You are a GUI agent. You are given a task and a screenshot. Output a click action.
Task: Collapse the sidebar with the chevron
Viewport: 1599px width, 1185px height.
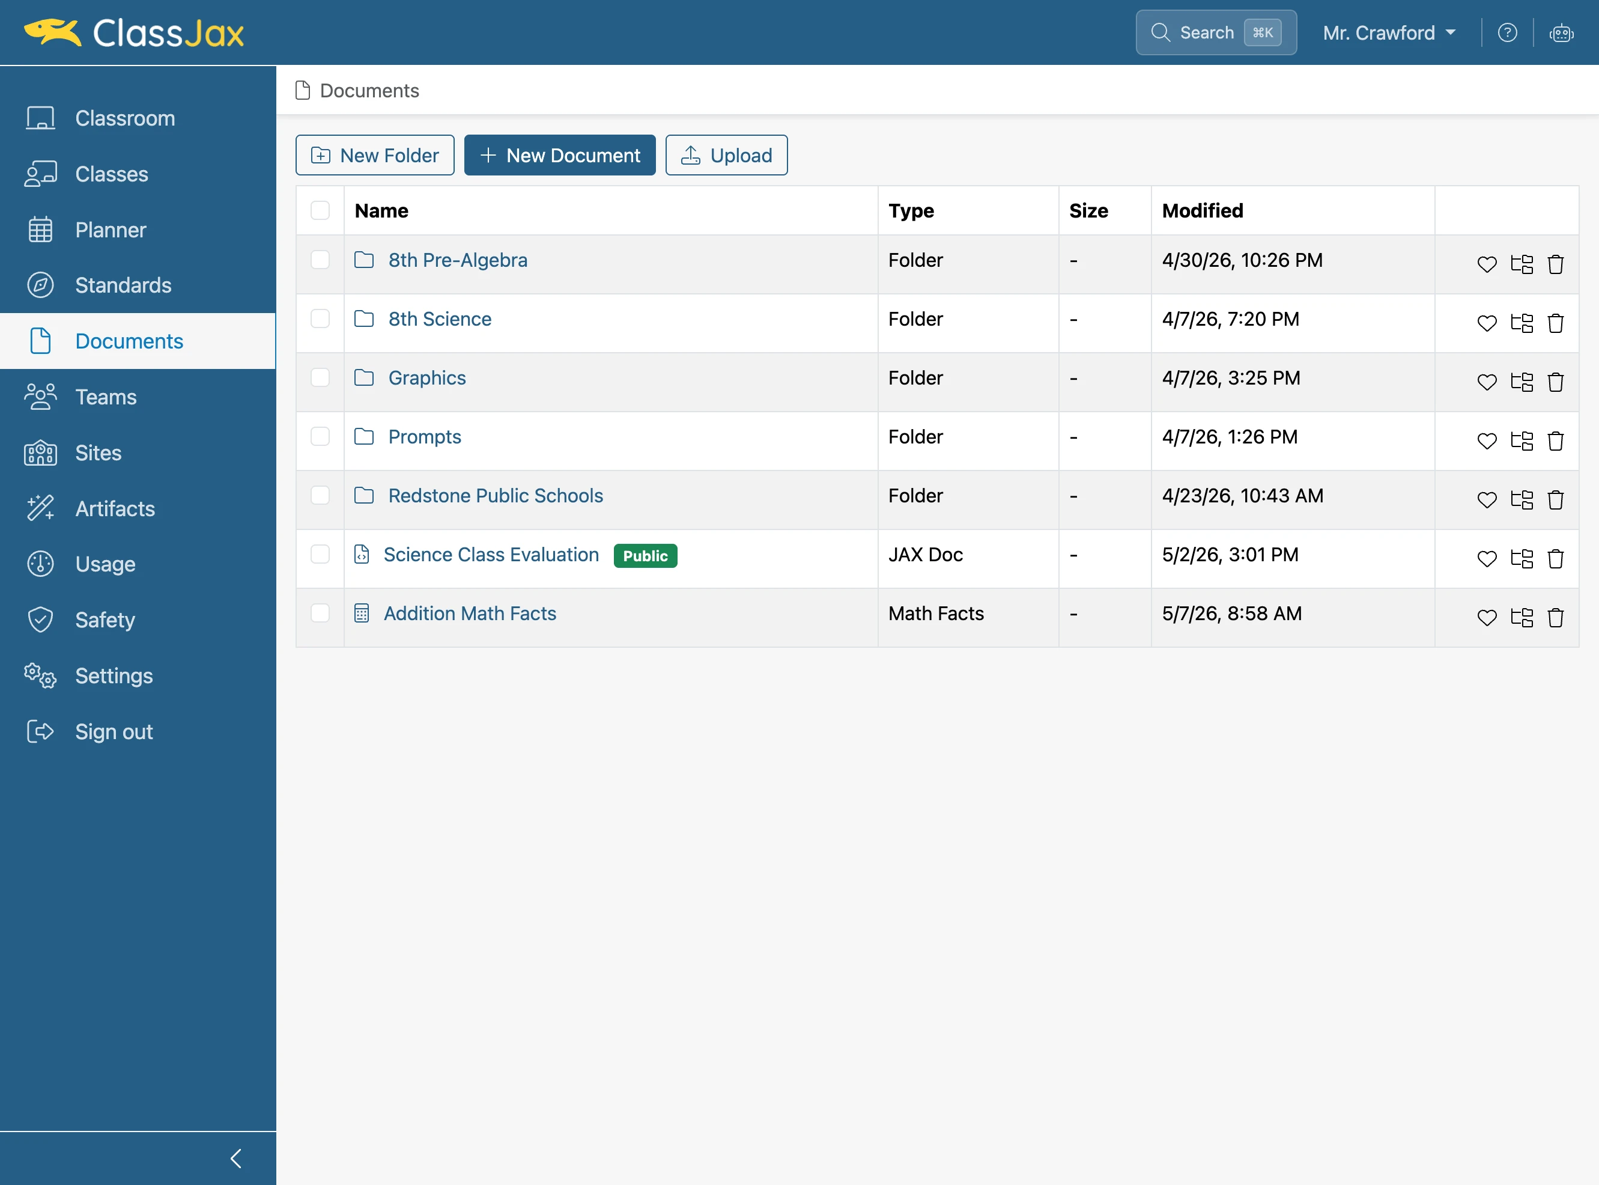point(236,1158)
